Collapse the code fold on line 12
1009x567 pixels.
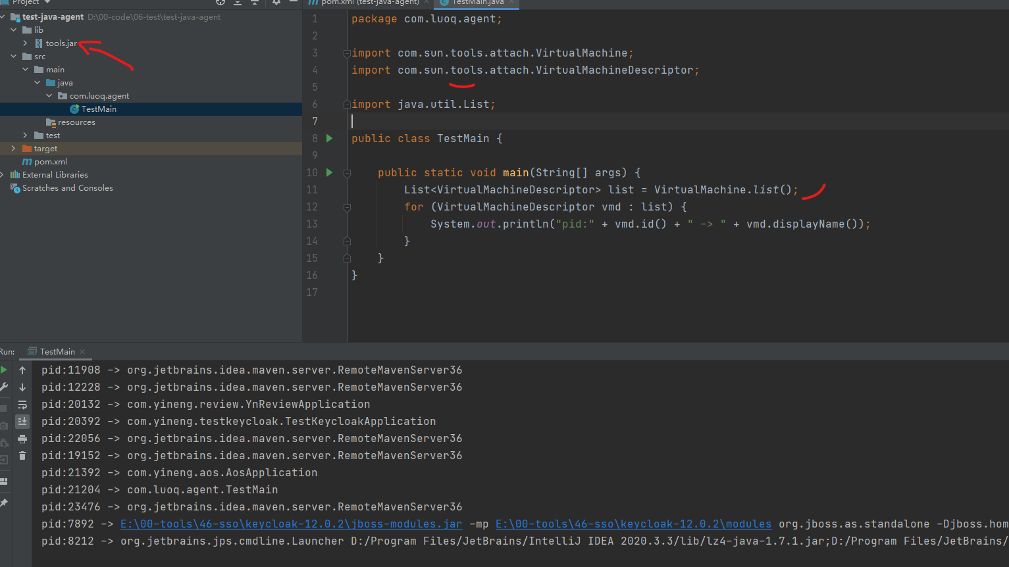pos(346,207)
